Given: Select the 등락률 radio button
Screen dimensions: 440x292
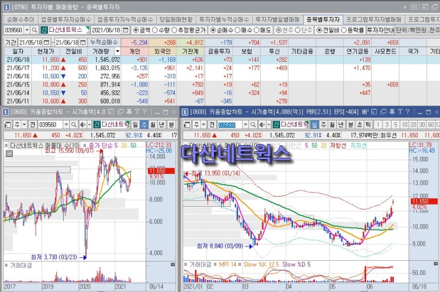Looking at the screenshot, I should 344,30.
